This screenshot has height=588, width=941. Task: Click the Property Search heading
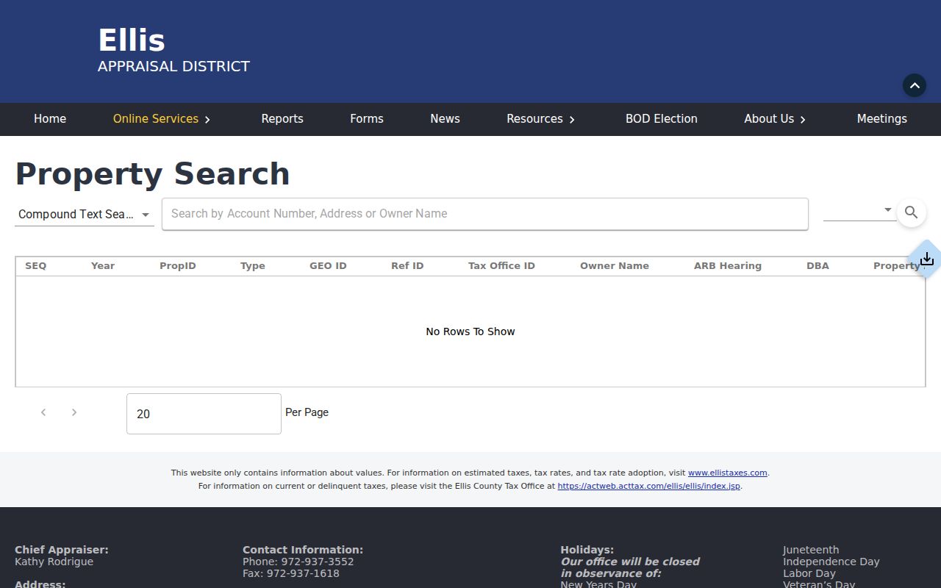(x=153, y=174)
